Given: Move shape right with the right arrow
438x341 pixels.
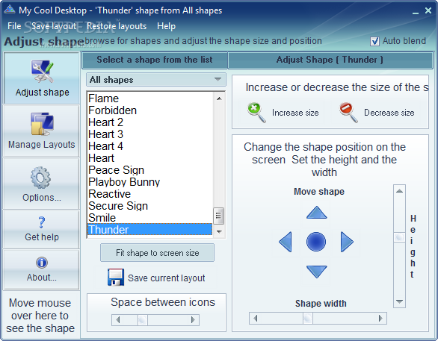Looking at the screenshot, I should coord(347,242).
